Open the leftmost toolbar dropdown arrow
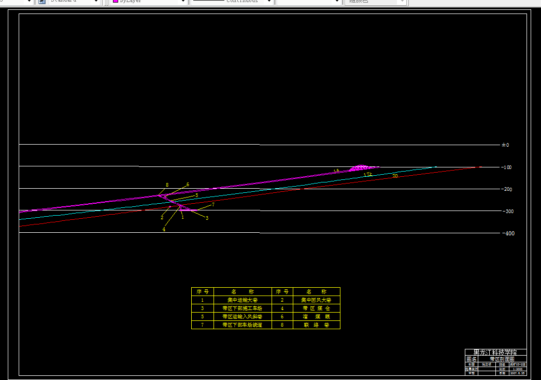Image resolution: width=541 pixels, height=380 pixels. tap(29, 2)
